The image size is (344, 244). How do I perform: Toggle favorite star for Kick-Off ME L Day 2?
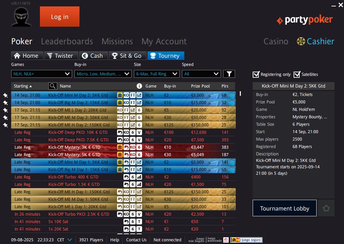[5, 110]
